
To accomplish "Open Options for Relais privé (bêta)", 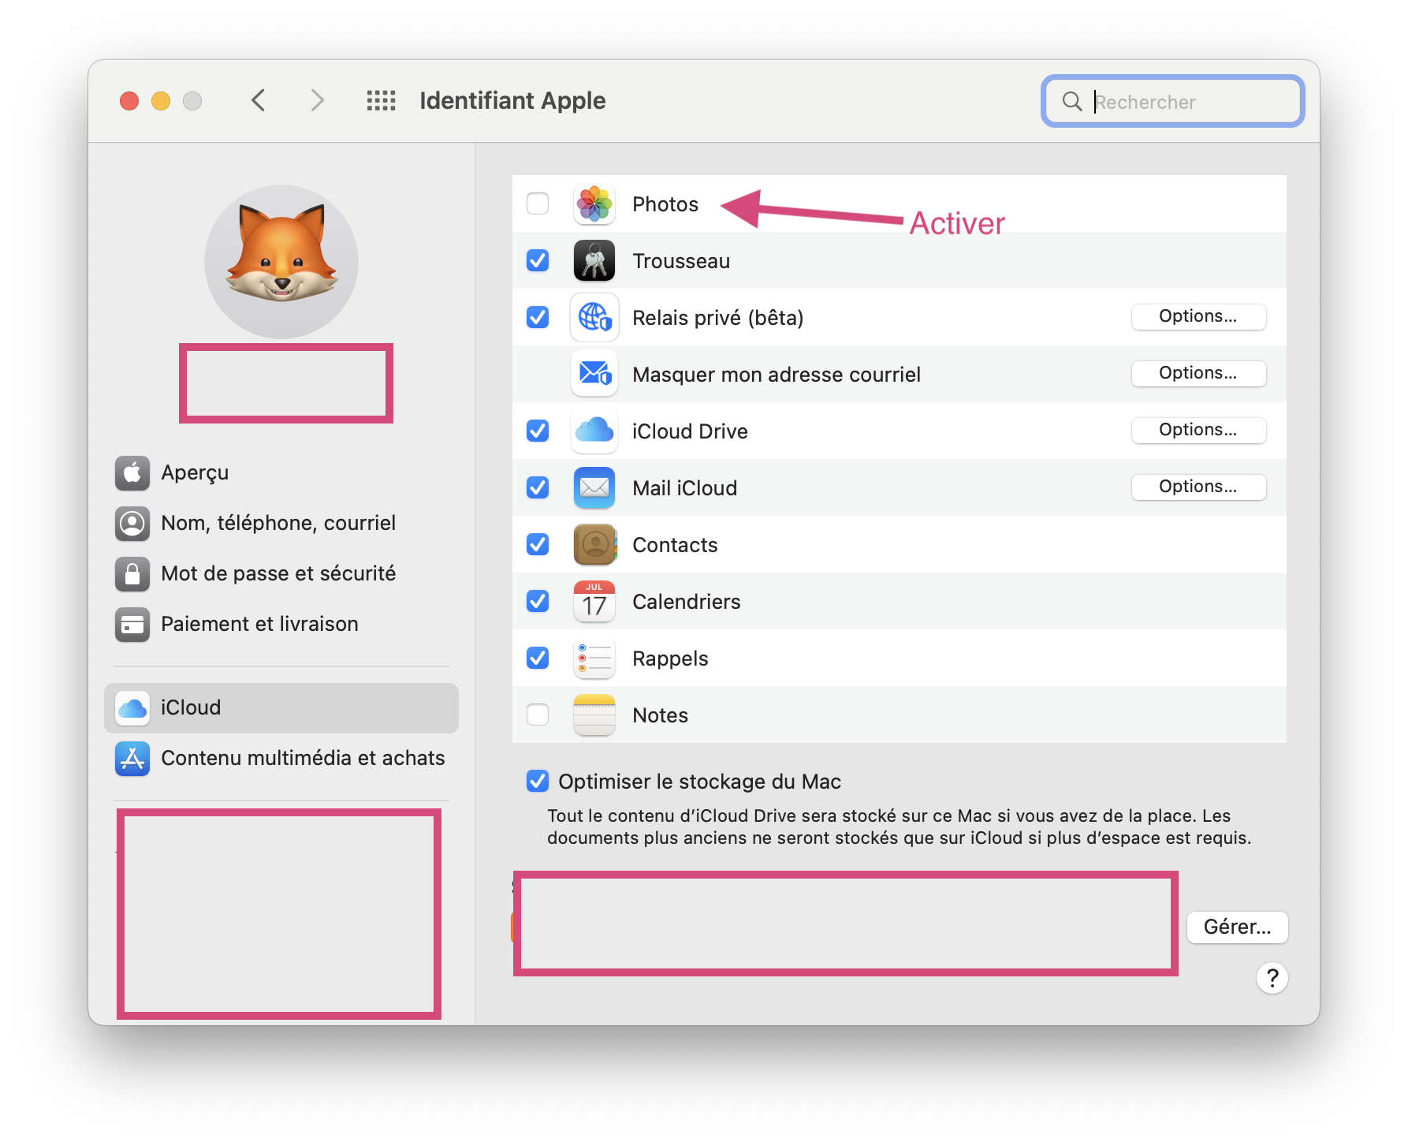I will coord(1198,317).
